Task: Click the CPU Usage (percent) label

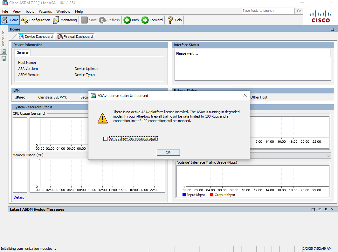Action: [29, 113]
